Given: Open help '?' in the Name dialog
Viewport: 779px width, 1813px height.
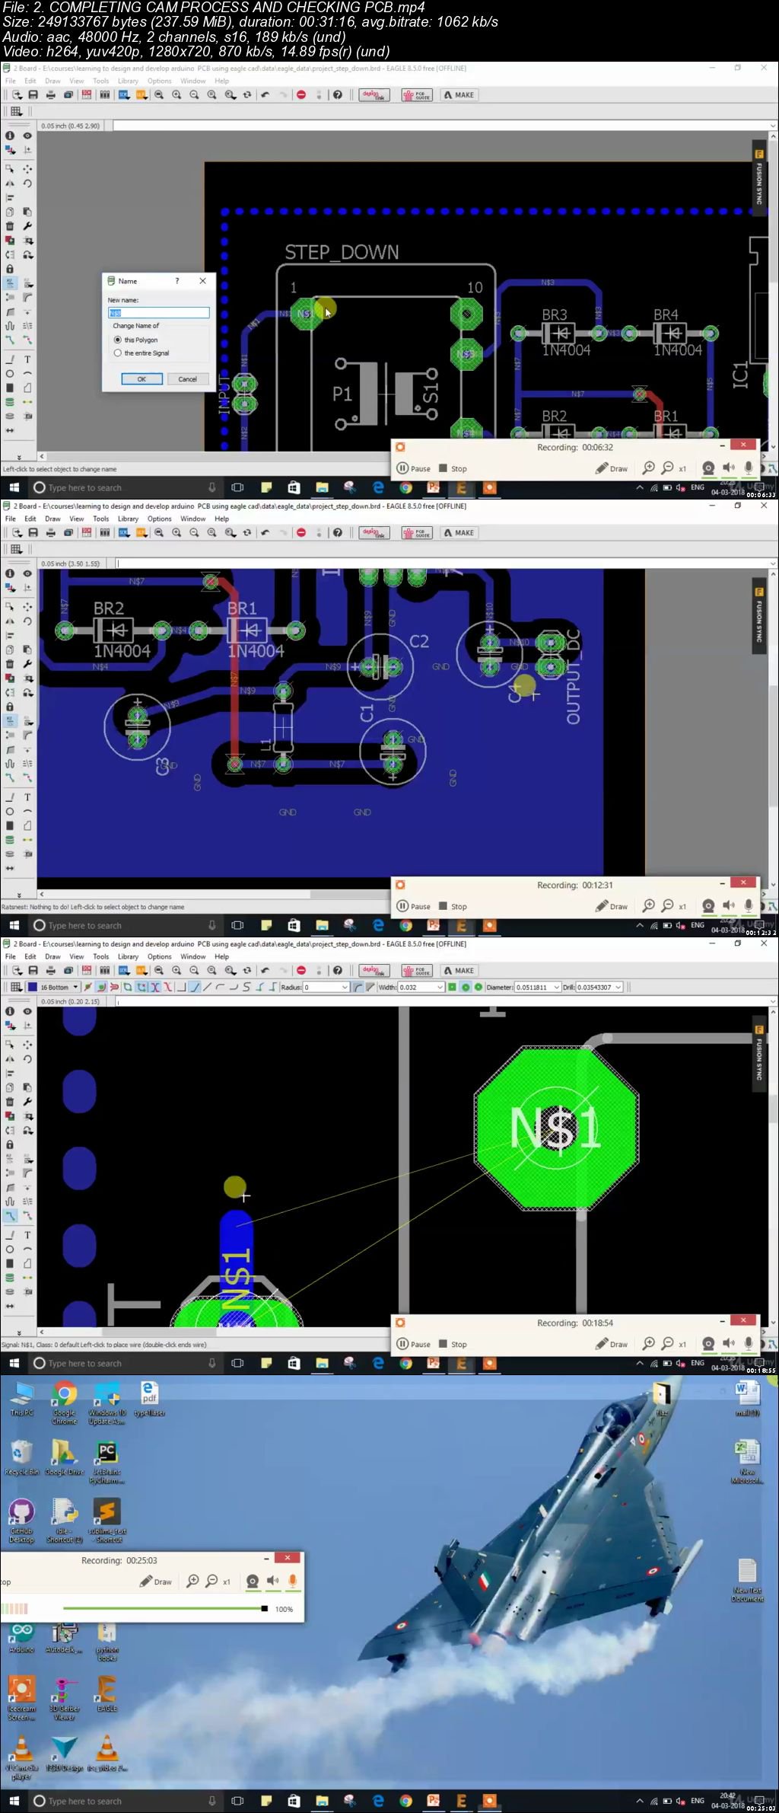Looking at the screenshot, I should pos(177,281).
